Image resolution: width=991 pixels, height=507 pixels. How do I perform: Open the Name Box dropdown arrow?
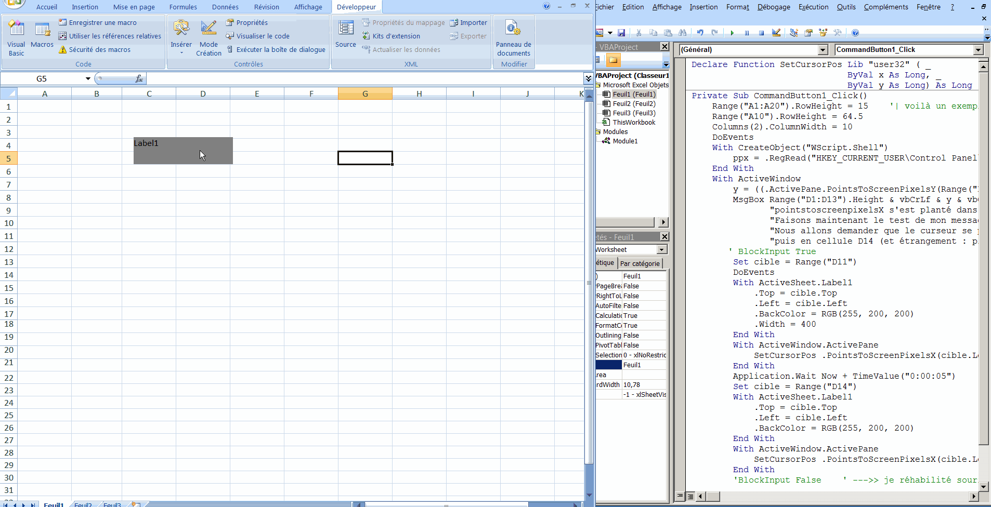pyautogui.click(x=88, y=78)
